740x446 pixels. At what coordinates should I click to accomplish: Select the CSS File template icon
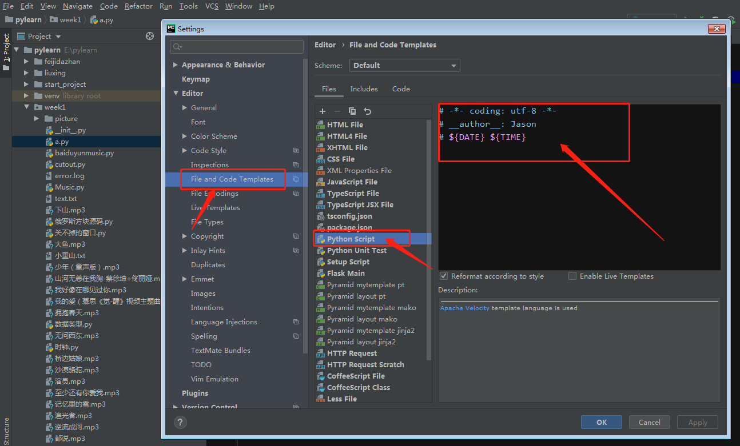pyautogui.click(x=321, y=159)
